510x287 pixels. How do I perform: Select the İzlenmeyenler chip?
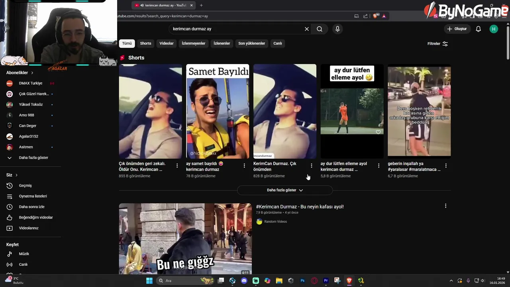point(194,43)
